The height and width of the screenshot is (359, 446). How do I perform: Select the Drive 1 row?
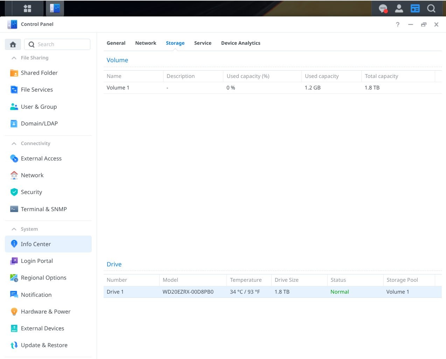[x=273, y=292]
